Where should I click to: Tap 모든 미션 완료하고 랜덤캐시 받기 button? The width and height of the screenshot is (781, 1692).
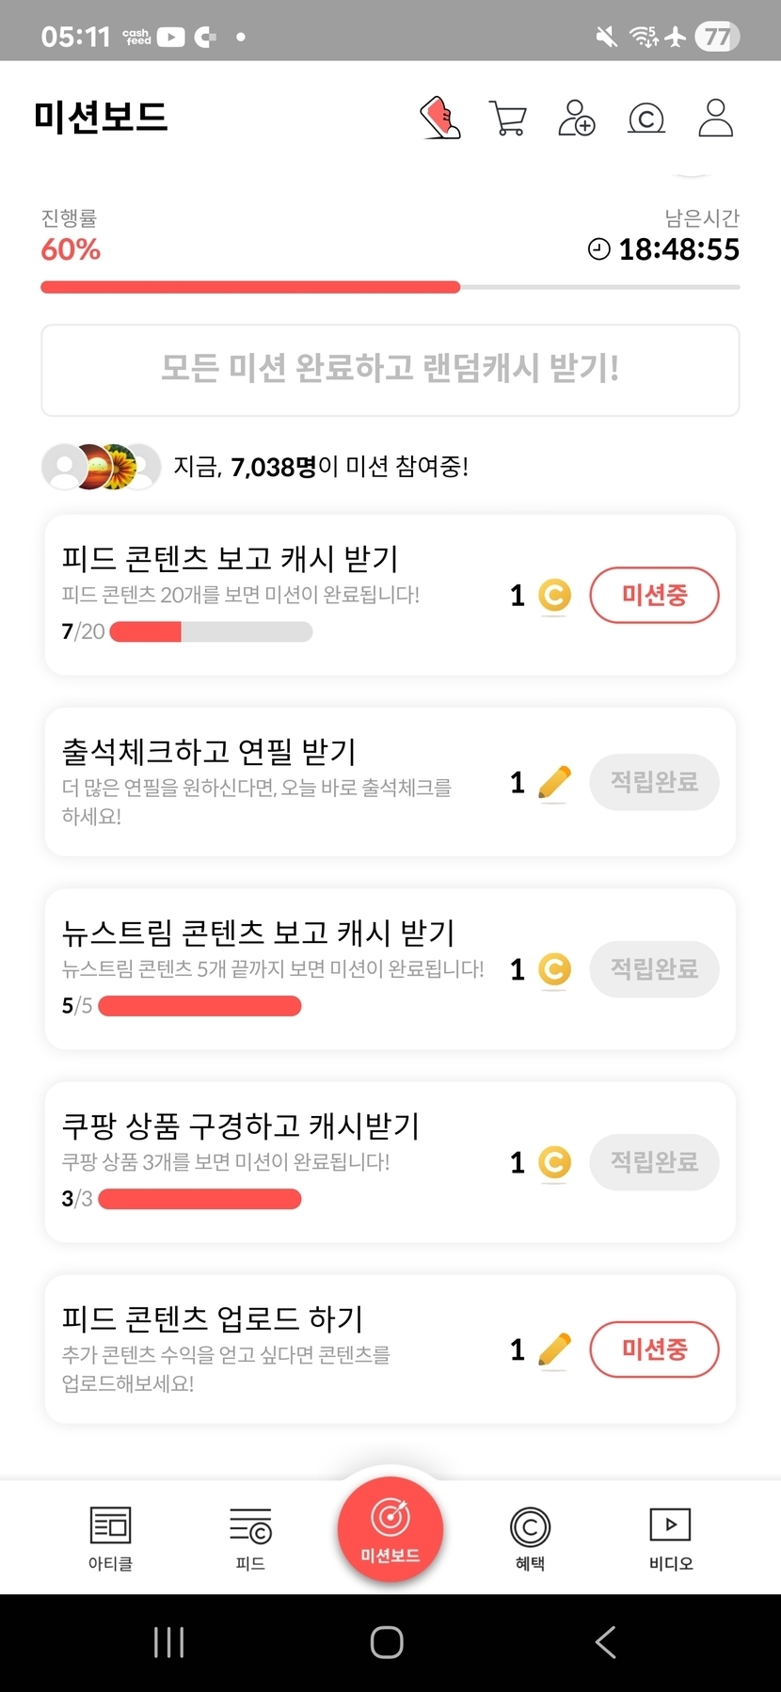click(390, 370)
